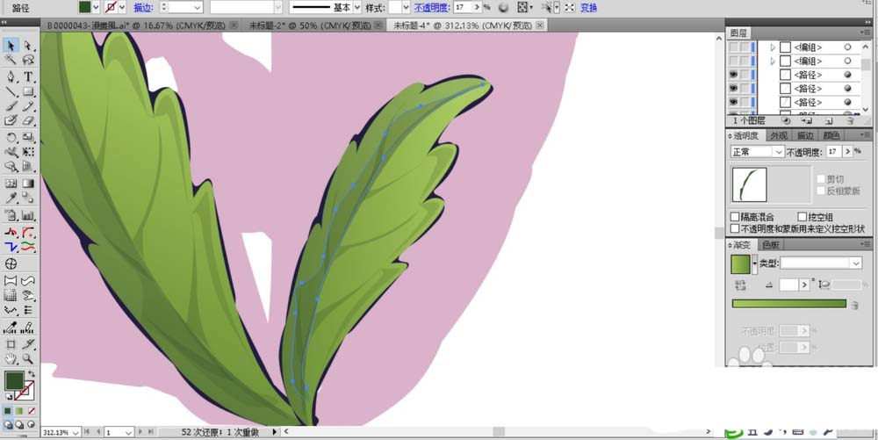Set the toolbox paint mode to None (red slash)
This screenshot has width=878, height=440.
[32, 411]
